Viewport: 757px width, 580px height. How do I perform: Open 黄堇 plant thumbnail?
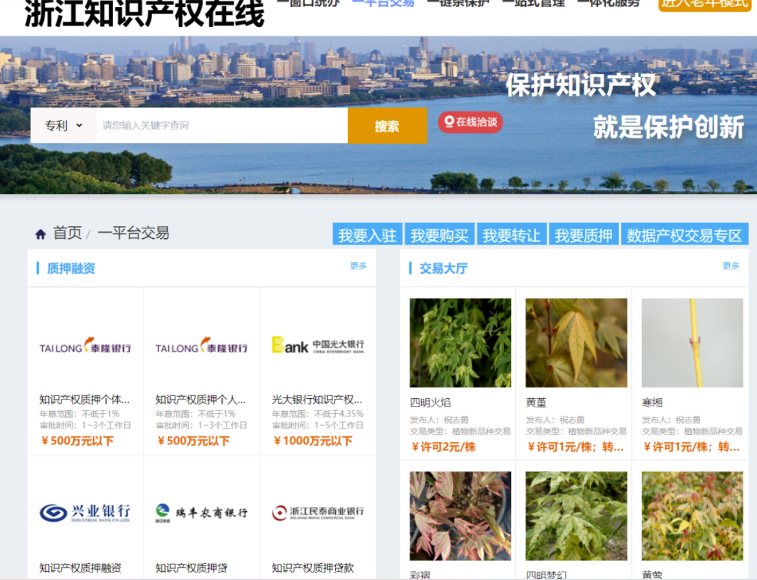(576, 343)
